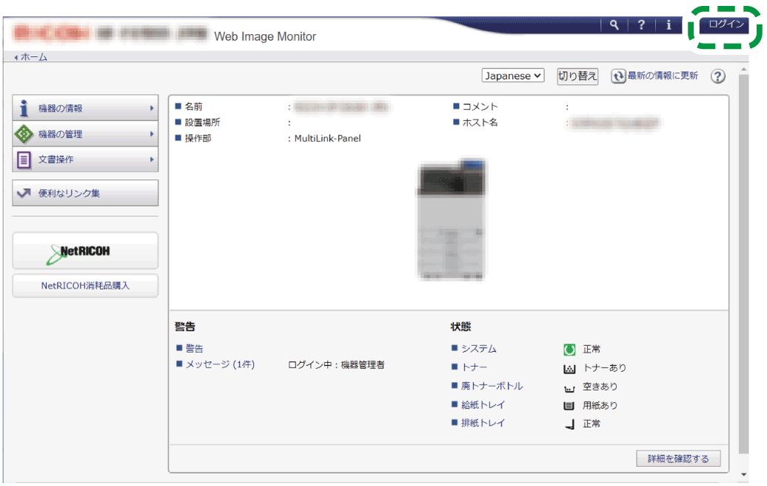
Task: Click the ログイン button
Action: click(726, 24)
